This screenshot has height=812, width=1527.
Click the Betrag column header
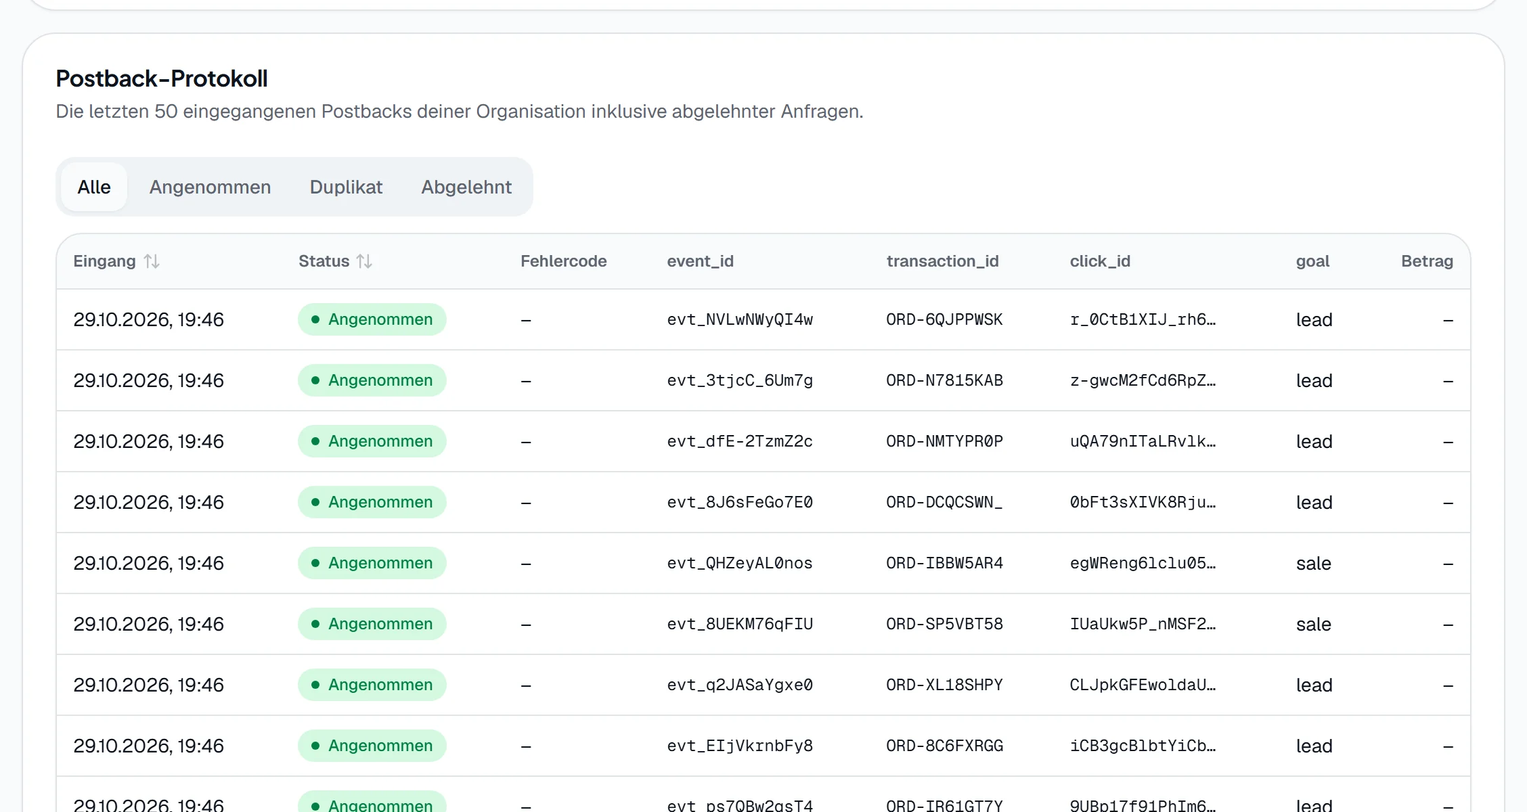point(1427,261)
